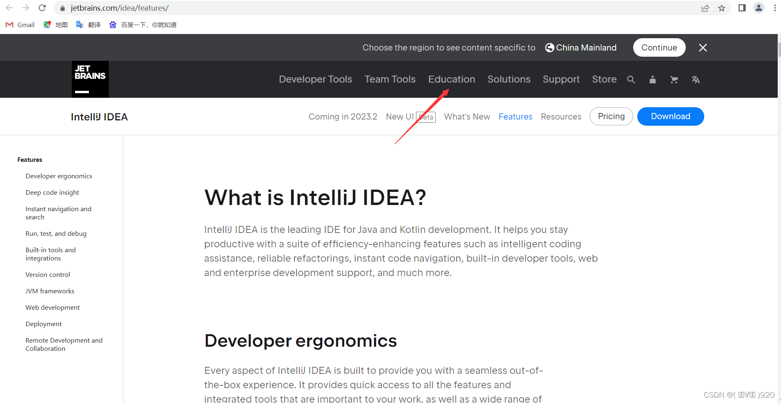The height and width of the screenshot is (403, 781).
Task: Go to Deployment section
Action: 44,324
